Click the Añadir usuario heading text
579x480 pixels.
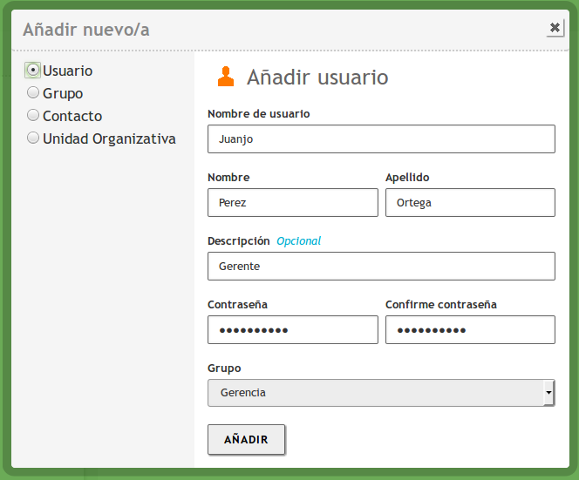tap(317, 78)
